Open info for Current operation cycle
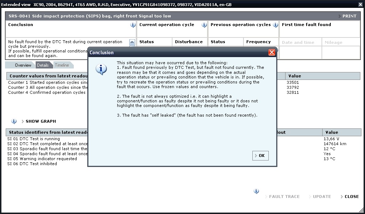Image resolution: width=365 pixels, height=214 pixels. click(204, 25)
